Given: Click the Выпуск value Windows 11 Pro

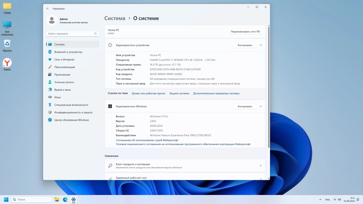Looking at the screenshot, I should point(159,116).
